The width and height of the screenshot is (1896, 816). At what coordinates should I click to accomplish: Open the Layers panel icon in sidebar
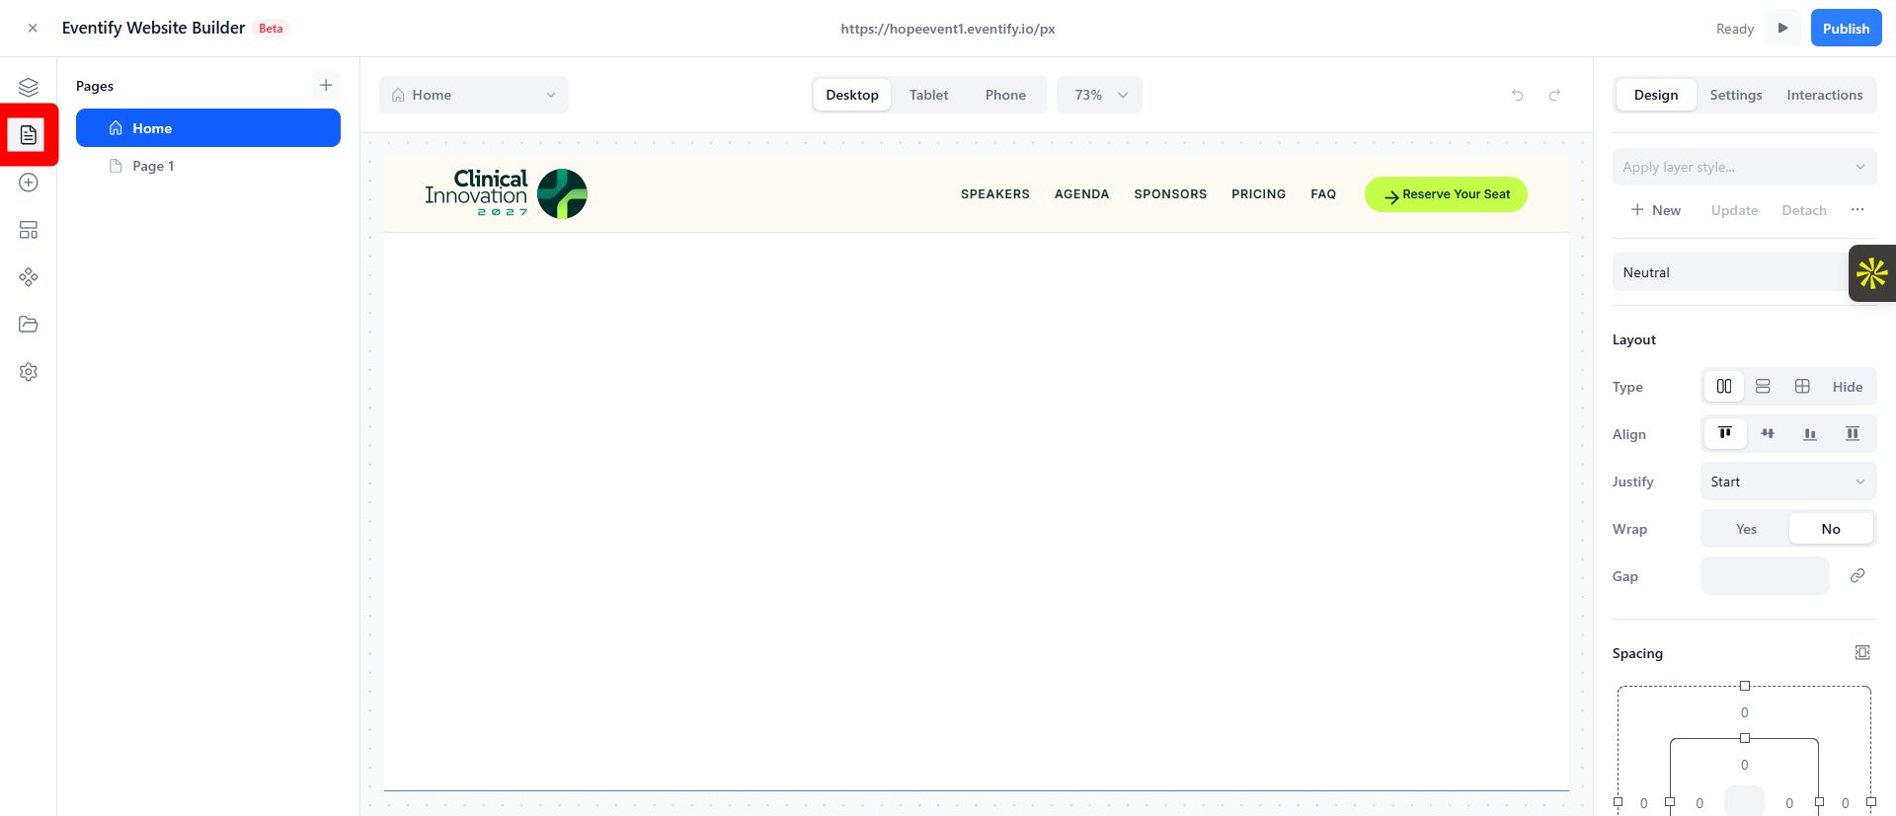pos(29,87)
